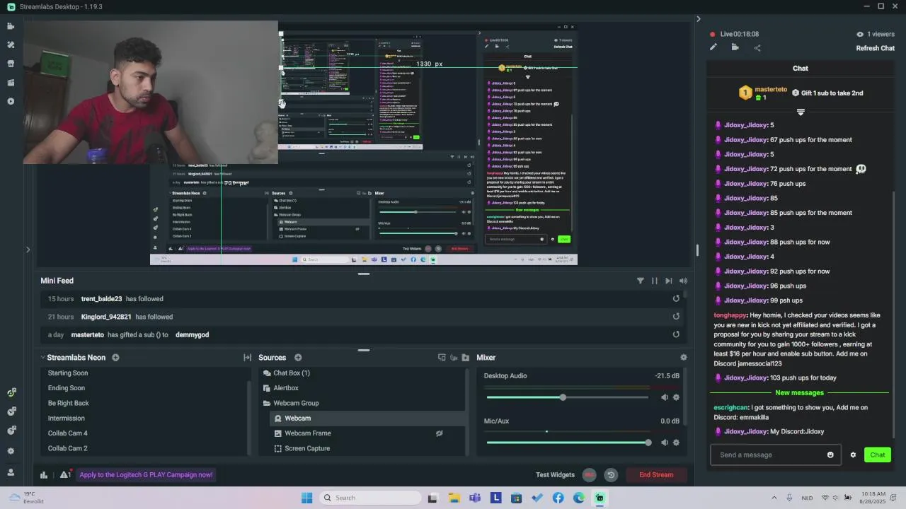Open Microsoft Edge from taskbar

[x=579, y=498]
